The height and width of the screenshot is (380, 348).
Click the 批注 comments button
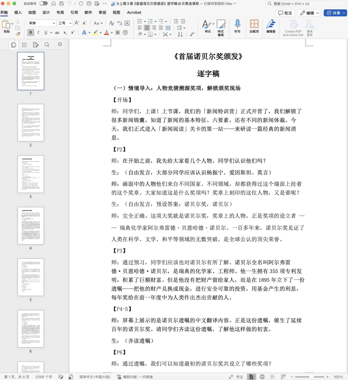[x=285, y=13]
